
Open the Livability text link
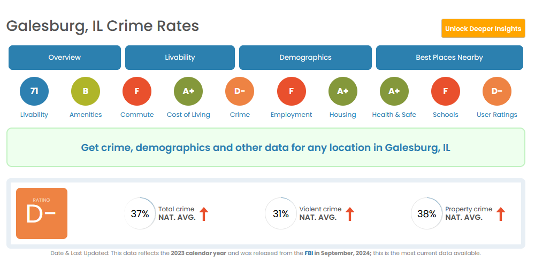34,115
